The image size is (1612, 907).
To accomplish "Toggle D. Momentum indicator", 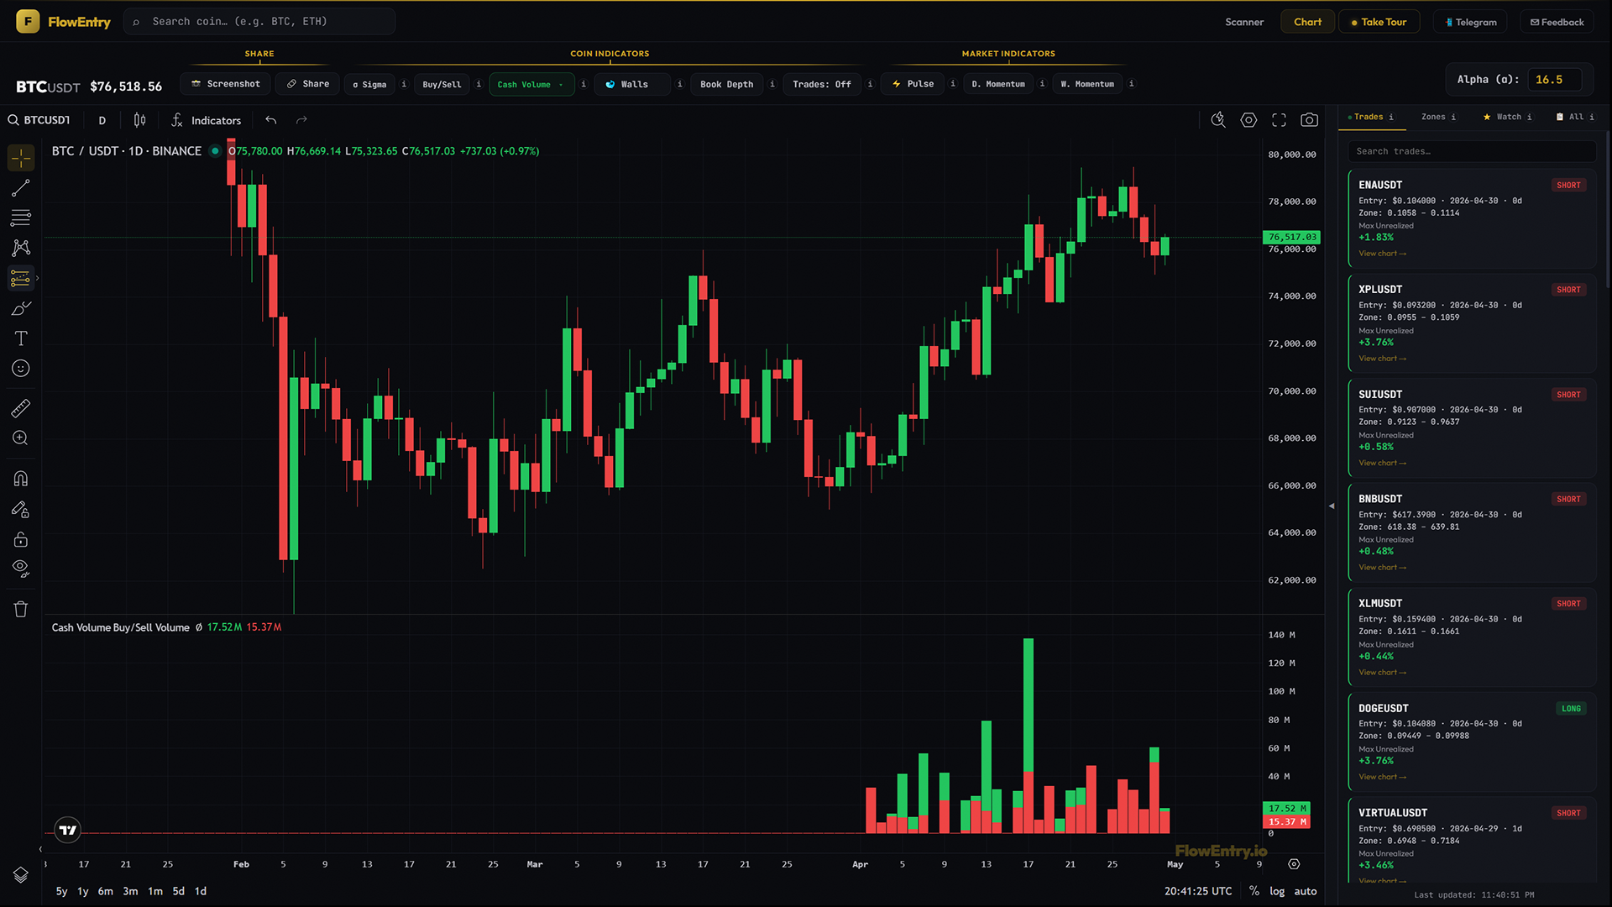I will tap(998, 84).
